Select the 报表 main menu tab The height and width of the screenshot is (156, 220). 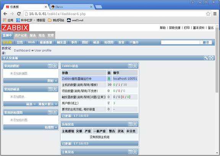33,35
